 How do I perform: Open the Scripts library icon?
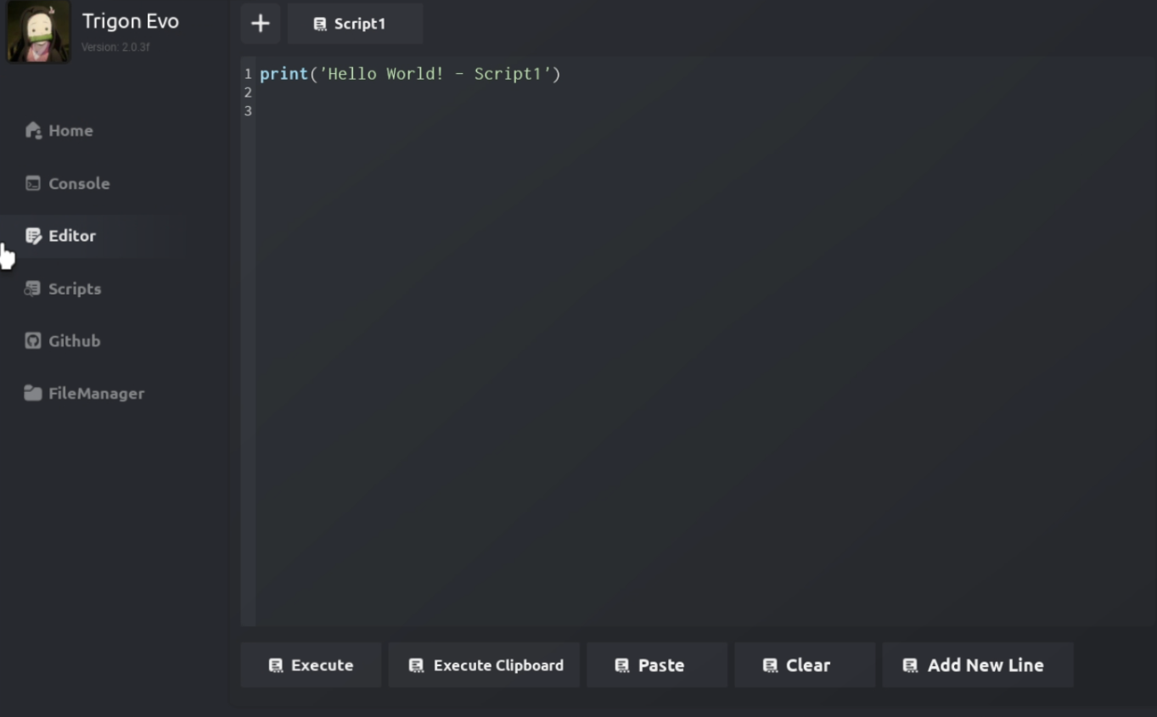(x=32, y=288)
